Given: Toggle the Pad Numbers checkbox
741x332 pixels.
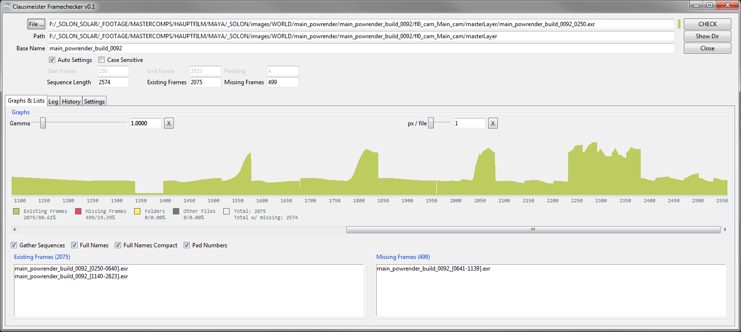Looking at the screenshot, I should point(186,245).
